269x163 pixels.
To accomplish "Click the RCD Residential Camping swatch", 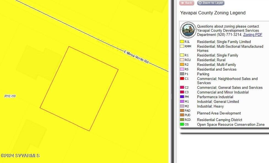I will [182, 120].
